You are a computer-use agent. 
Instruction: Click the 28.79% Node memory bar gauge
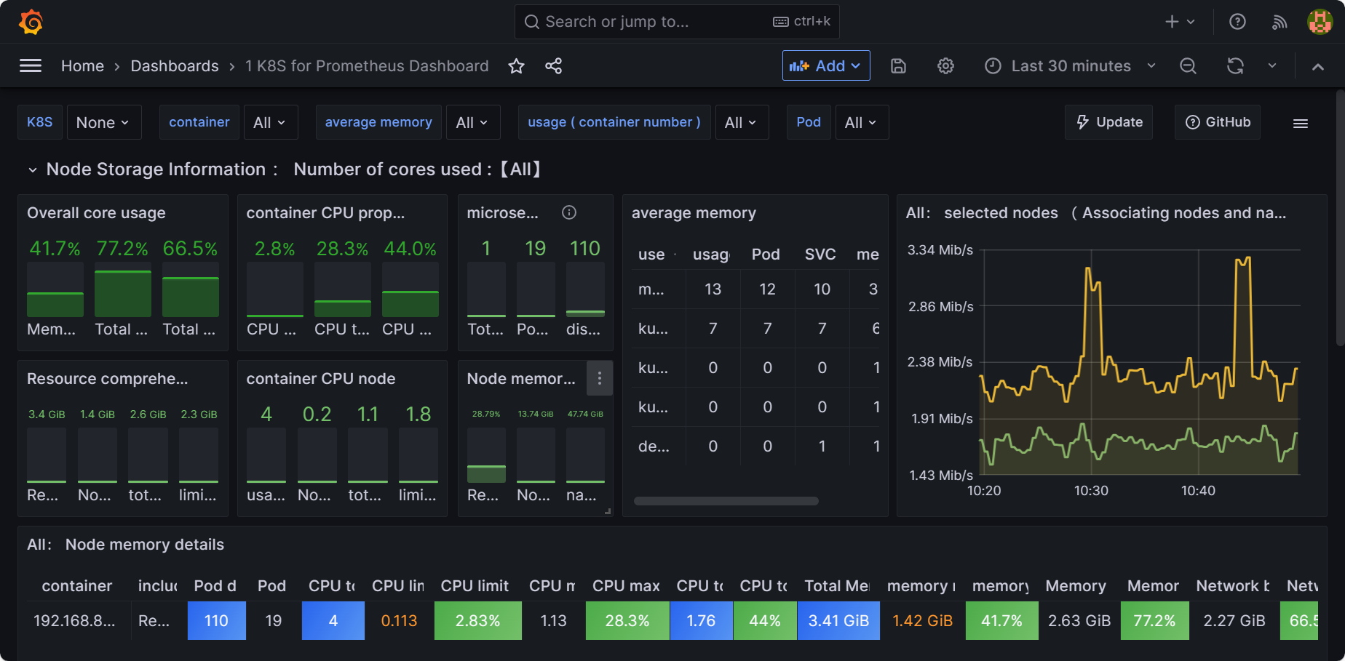tap(486, 455)
